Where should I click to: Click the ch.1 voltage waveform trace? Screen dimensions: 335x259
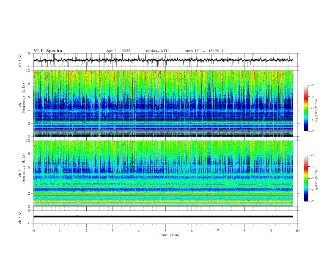tap(163, 60)
